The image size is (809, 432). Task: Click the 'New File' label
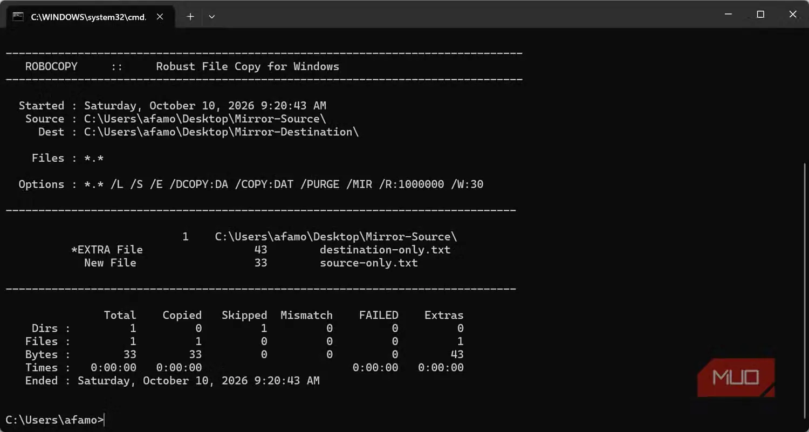110,263
